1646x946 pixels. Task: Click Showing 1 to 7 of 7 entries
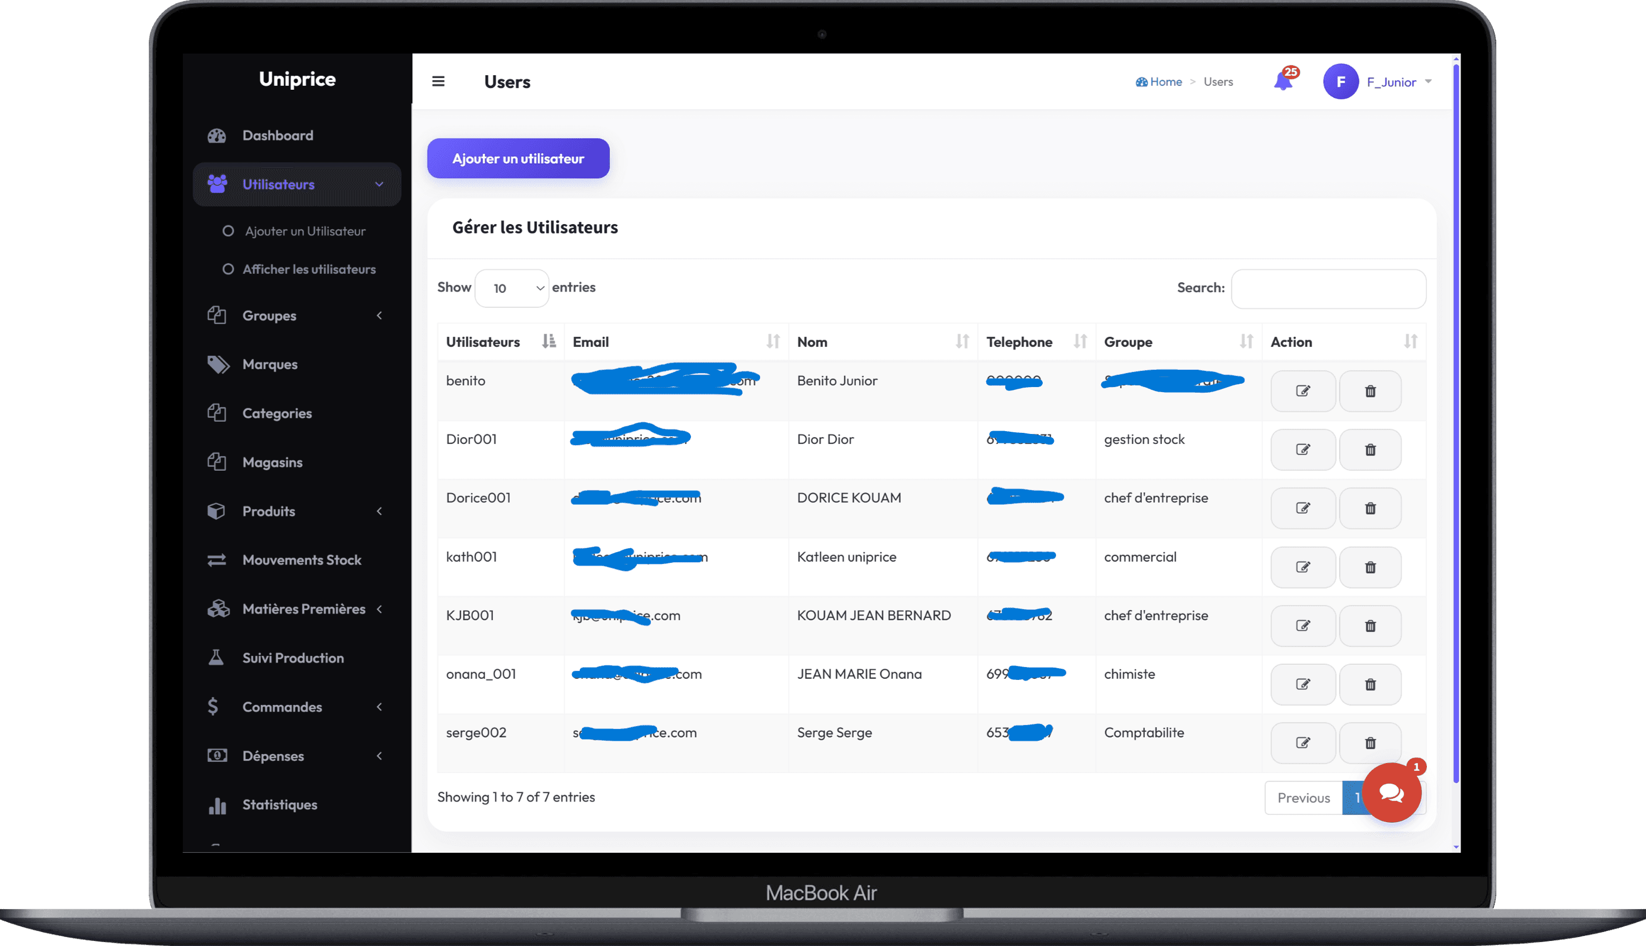tap(516, 797)
